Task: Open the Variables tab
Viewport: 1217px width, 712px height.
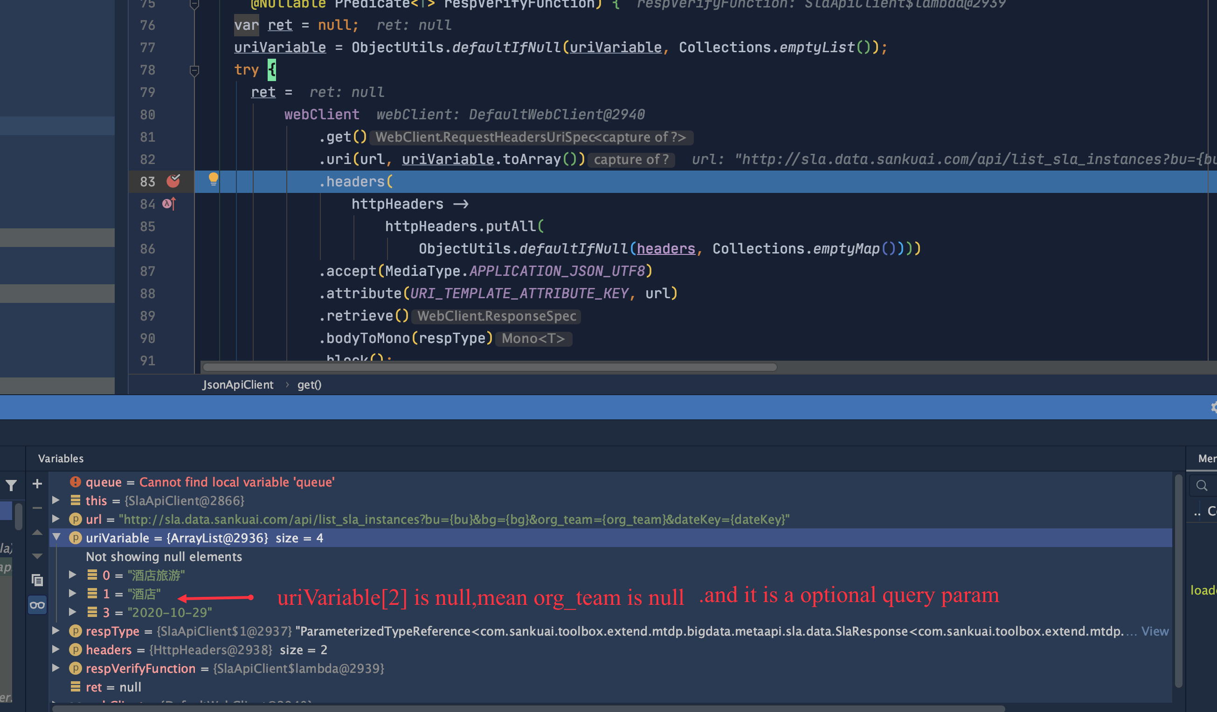Action: pyautogui.click(x=61, y=459)
